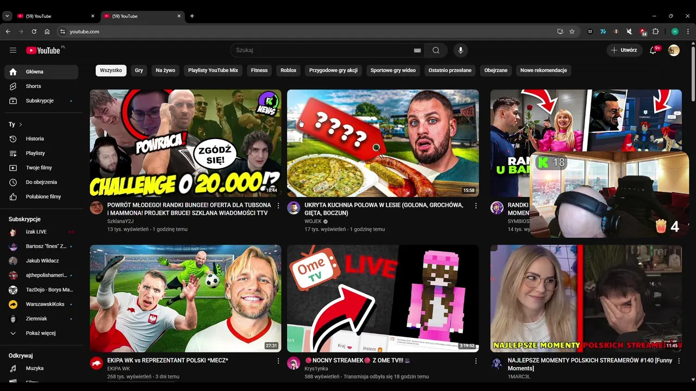
Task: Open a new Chrome tab
Action: [192, 16]
